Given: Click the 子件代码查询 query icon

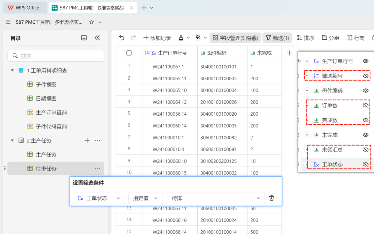Looking at the screenshot, I should click(x=30, y=126).
